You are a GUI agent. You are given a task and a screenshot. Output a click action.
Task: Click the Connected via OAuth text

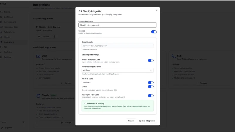[x=89, y=49]
